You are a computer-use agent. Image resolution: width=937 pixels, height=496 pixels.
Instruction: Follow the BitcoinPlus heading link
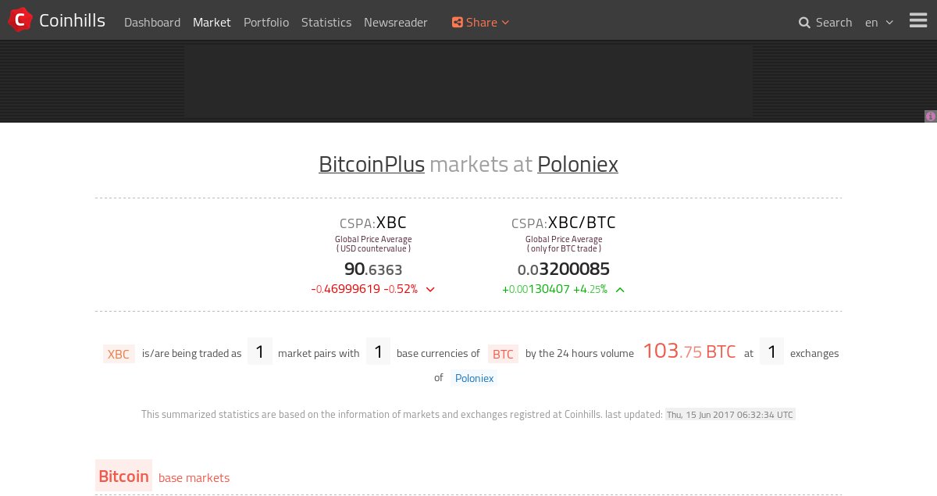coord(372,164)
